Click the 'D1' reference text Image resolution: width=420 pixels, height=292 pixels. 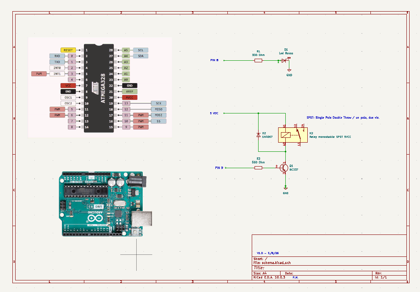[x=286, y=50]
